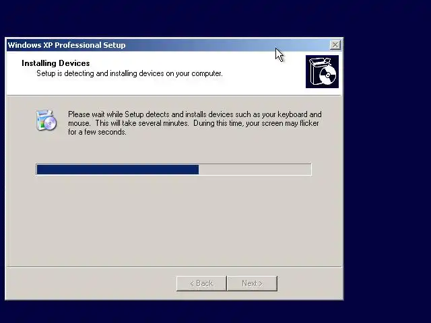
Task: Click the small setup disc icon beside the wait message
Action: (x=46, y=120)
